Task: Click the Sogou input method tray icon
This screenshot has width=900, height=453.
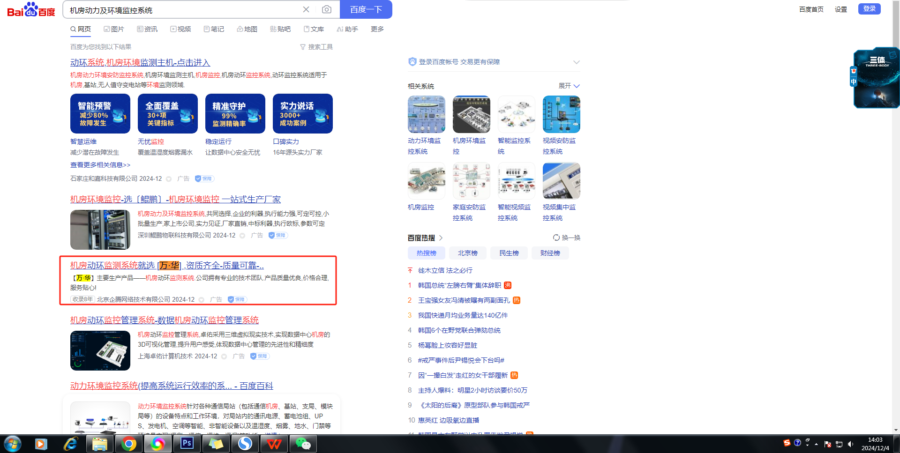Action: (x=787, y=443)
